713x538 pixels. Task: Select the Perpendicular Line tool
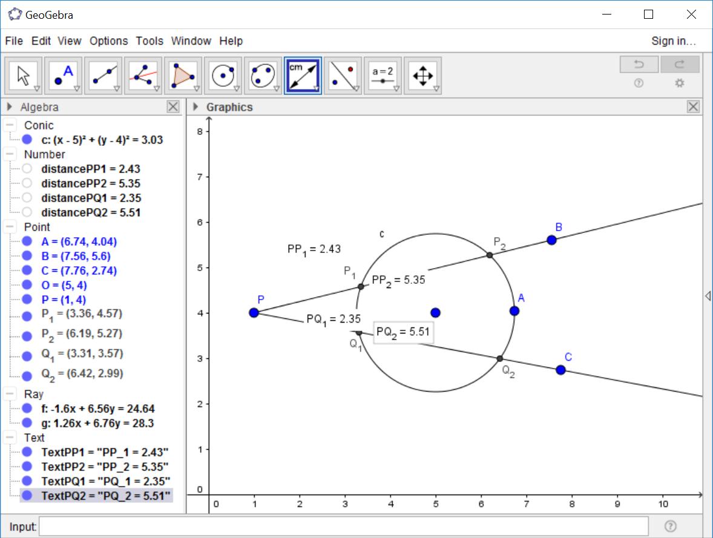click(143, 76)
